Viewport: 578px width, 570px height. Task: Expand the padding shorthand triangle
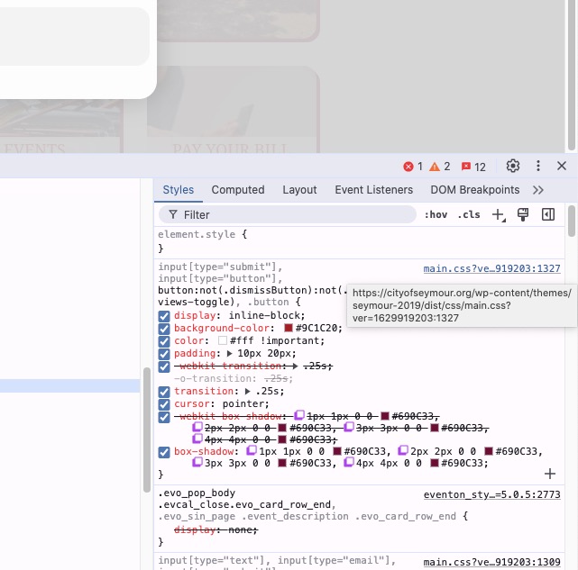click(230, 354)
